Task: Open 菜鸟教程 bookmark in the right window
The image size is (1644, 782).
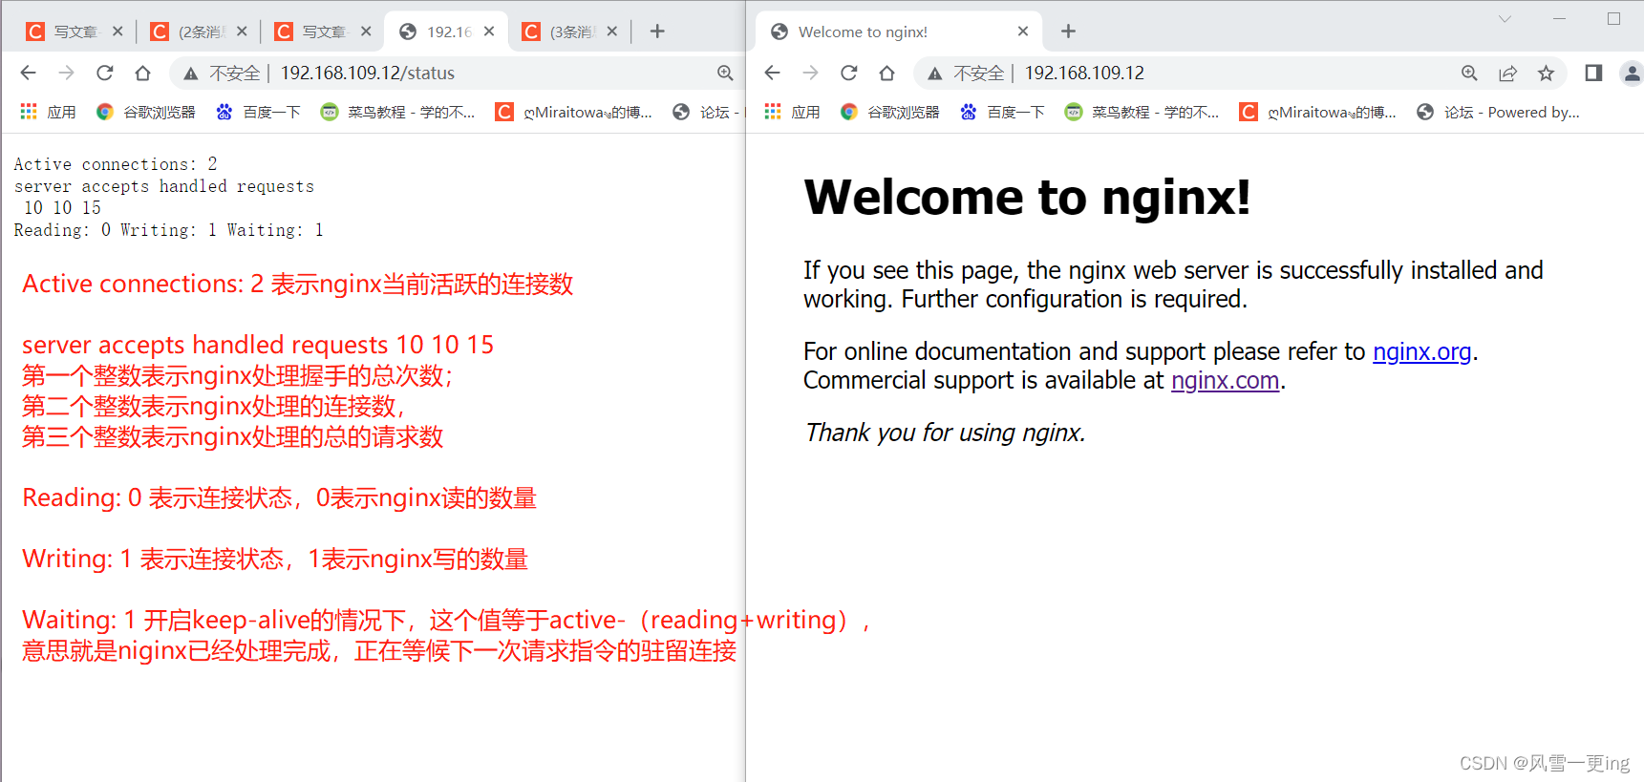Action: [1142, 112]
